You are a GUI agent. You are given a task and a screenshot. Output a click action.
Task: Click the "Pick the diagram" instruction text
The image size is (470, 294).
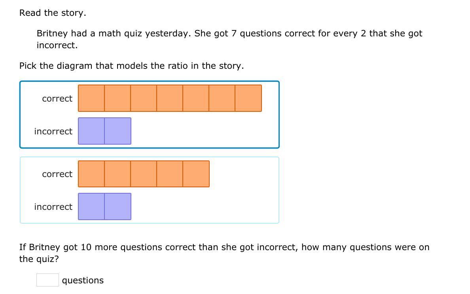tap(131, 66)
